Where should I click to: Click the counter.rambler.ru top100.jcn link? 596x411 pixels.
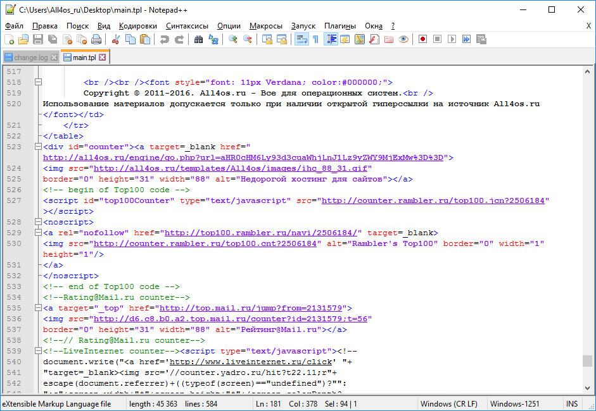[x=433, y=200]
